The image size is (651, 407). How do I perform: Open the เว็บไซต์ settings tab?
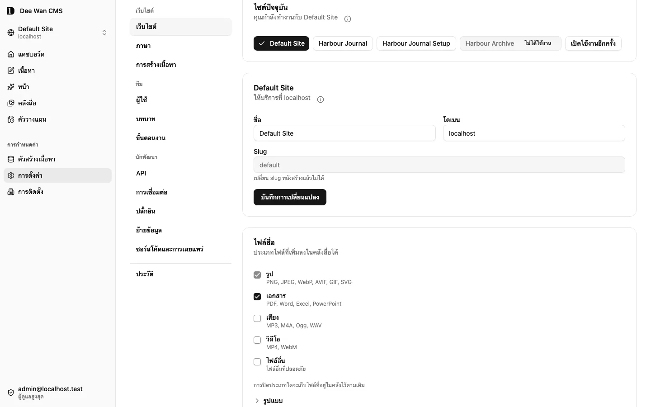pyautogui.click(x=181, y=27)
